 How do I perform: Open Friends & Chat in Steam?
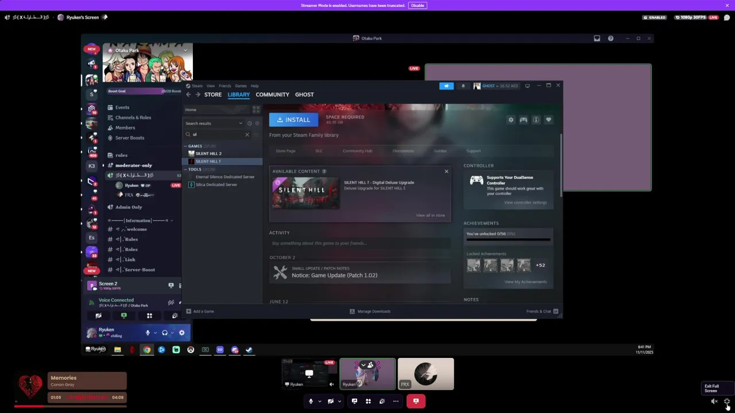542,311
